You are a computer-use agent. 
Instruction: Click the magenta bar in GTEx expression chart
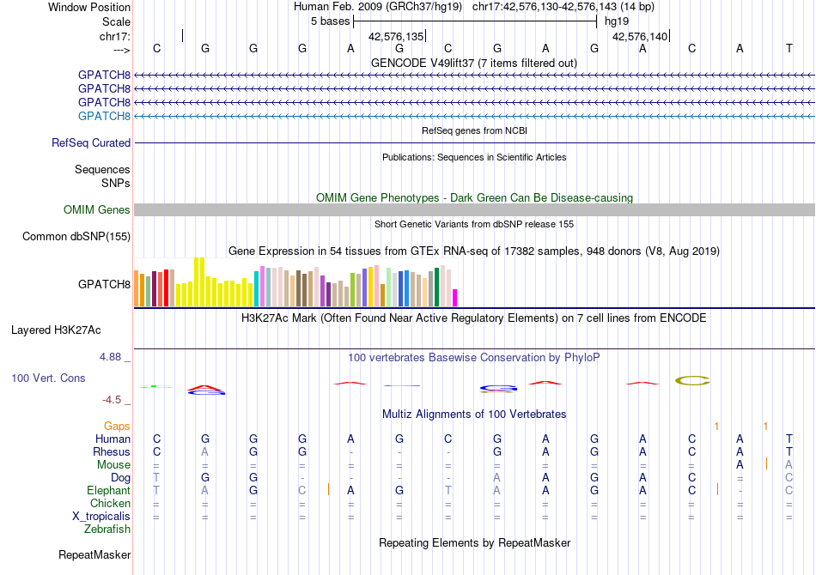pos(455,297)
